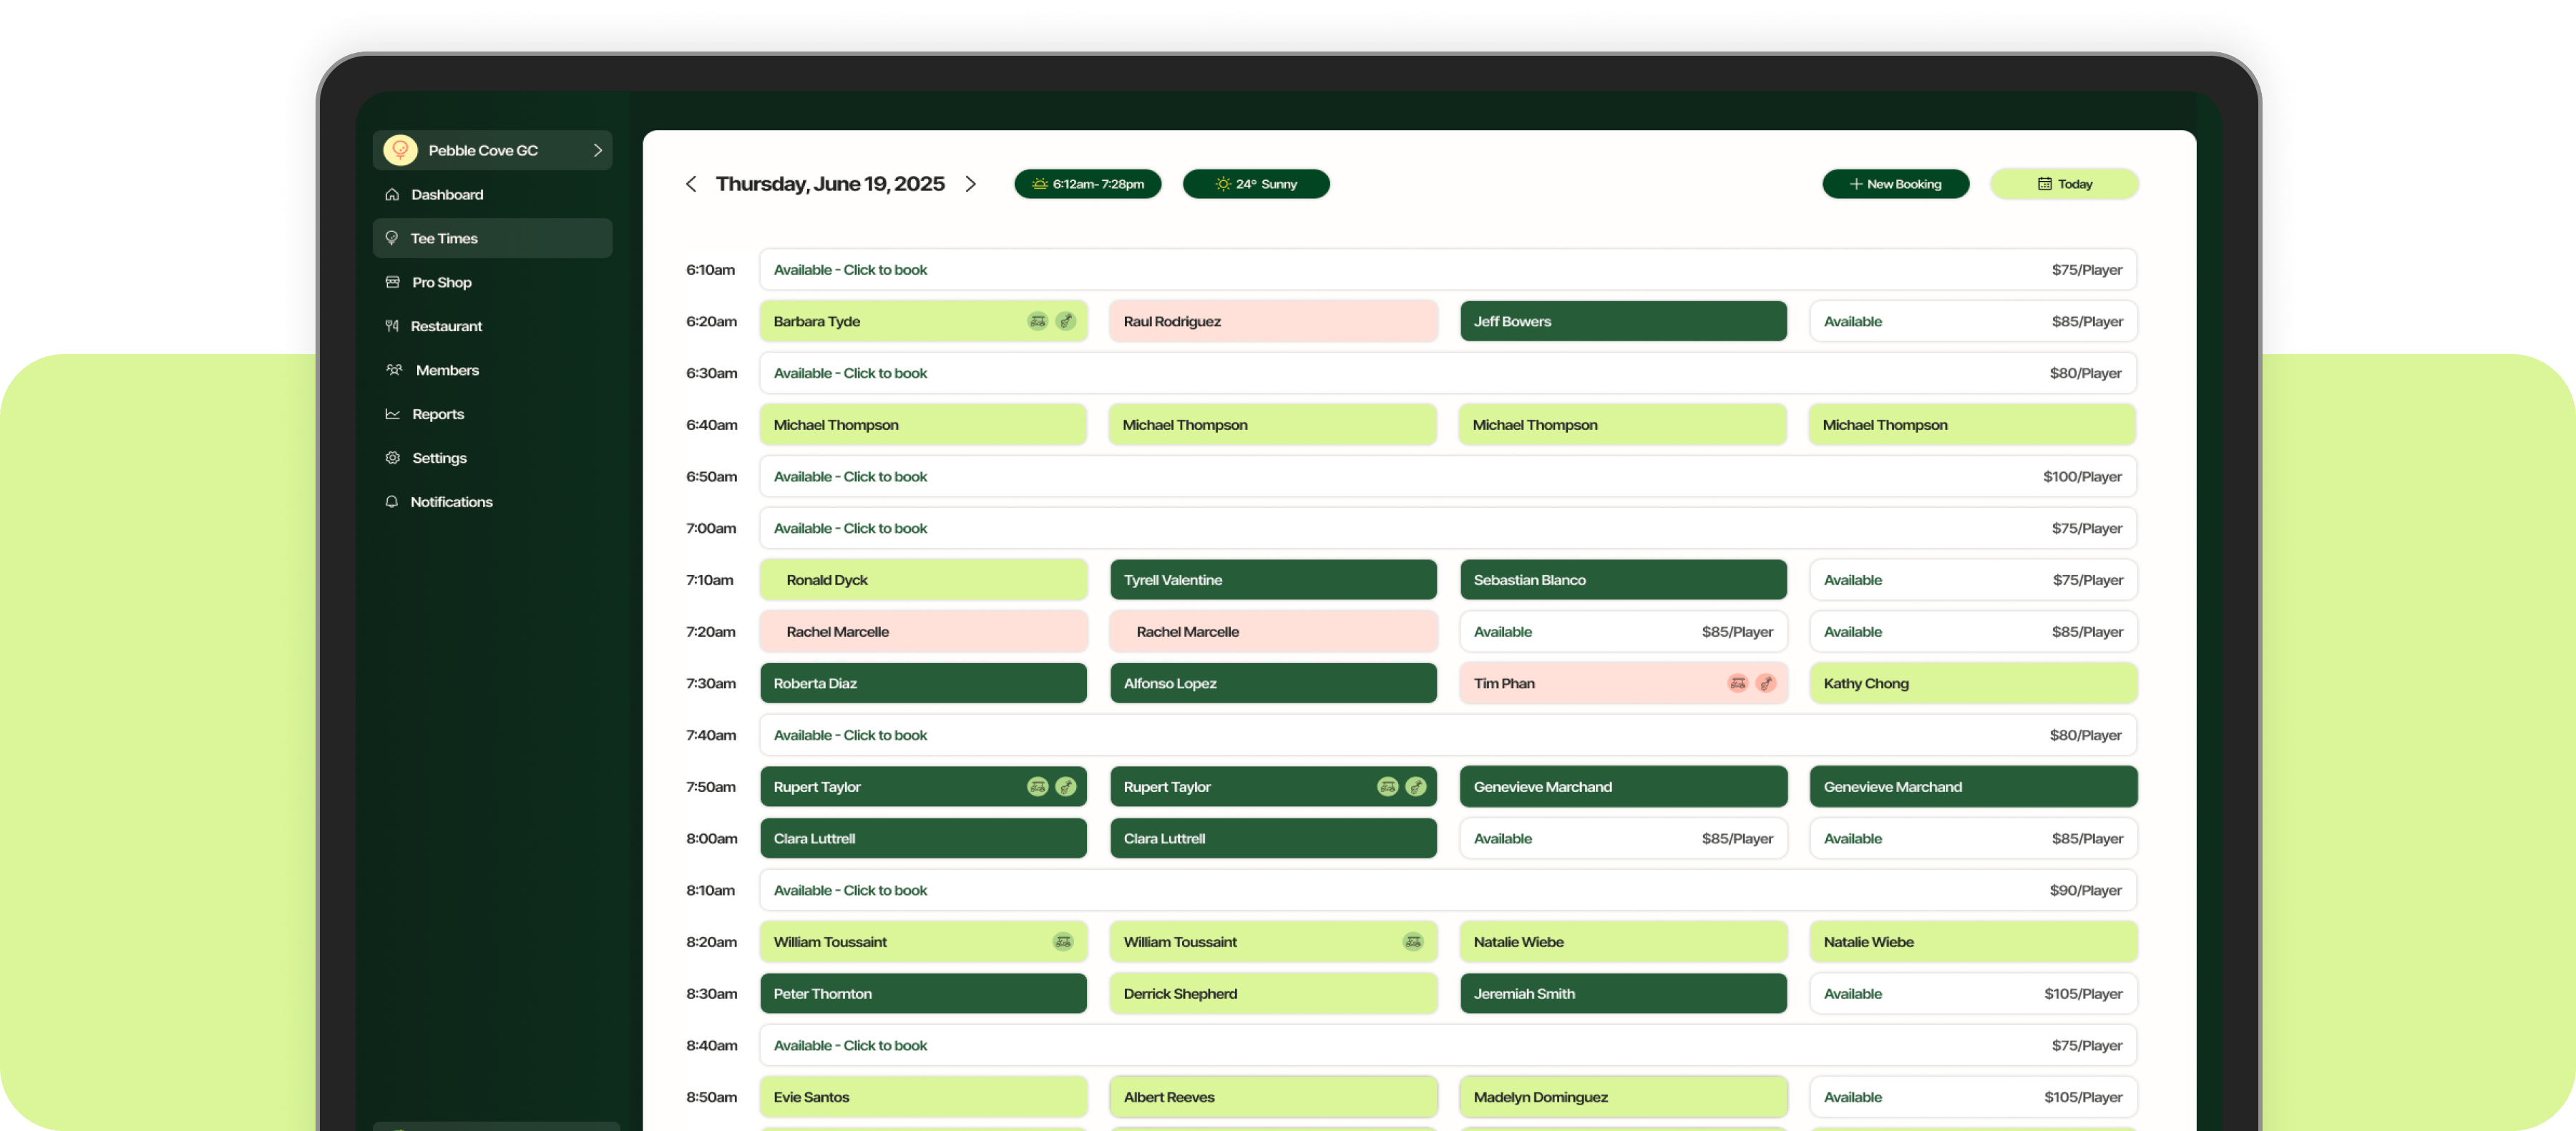Click second Rupert Taylor club icon
The image size is (2576, 1131).
point(1416,787)
